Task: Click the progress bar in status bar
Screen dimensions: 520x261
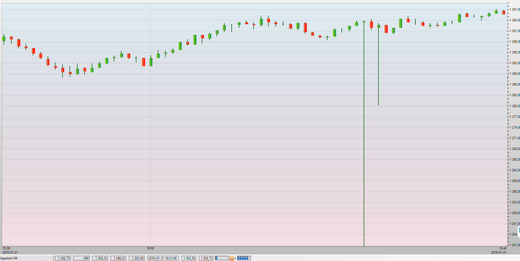Action: coord(222,258)
